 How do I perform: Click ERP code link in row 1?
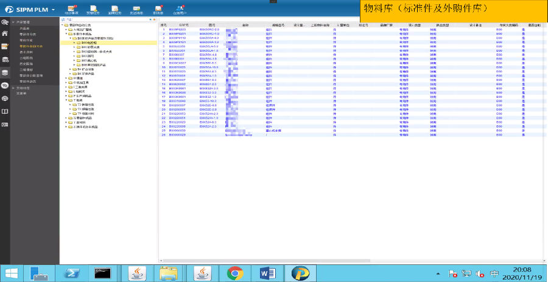click(x=177, y=29)
